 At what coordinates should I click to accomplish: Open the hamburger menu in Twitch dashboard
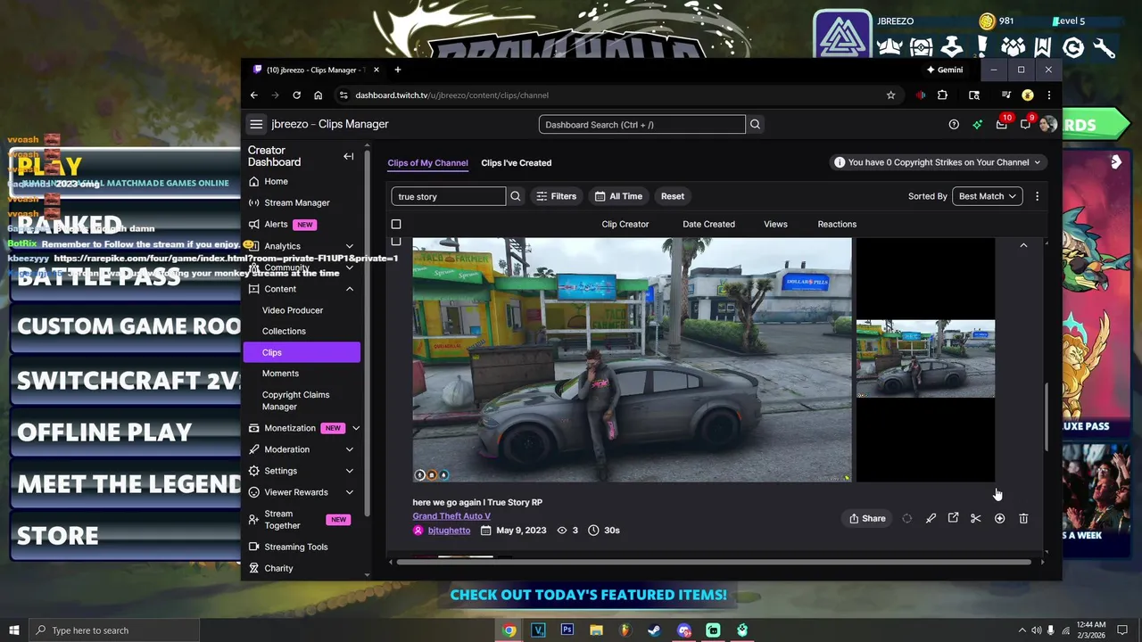[x=256, y=124]
